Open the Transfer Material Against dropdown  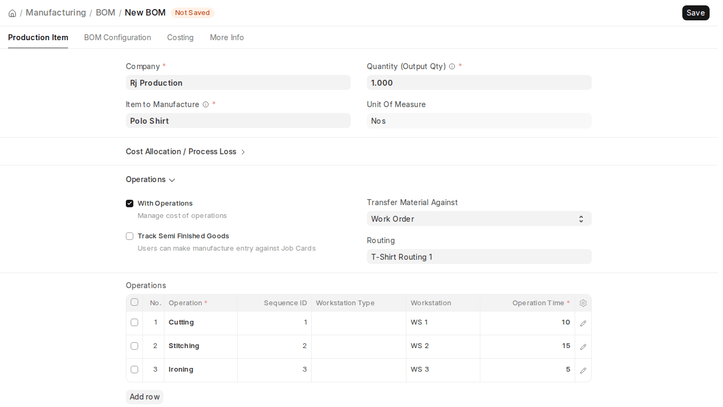(479, 218)
